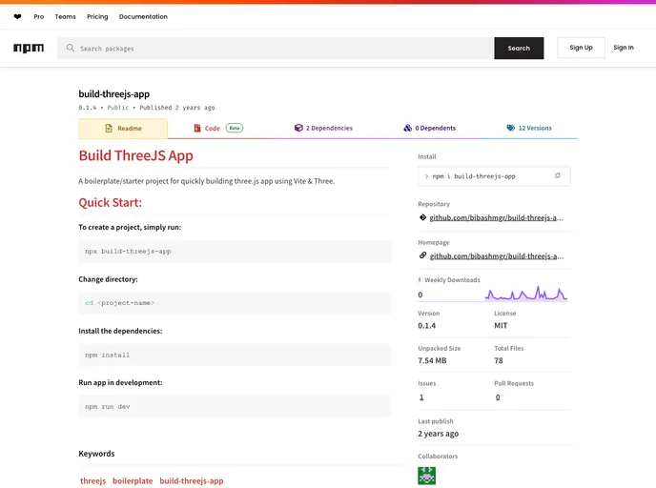
Task: Click the Weekly Downloads download icon
Action: point(420,280)
